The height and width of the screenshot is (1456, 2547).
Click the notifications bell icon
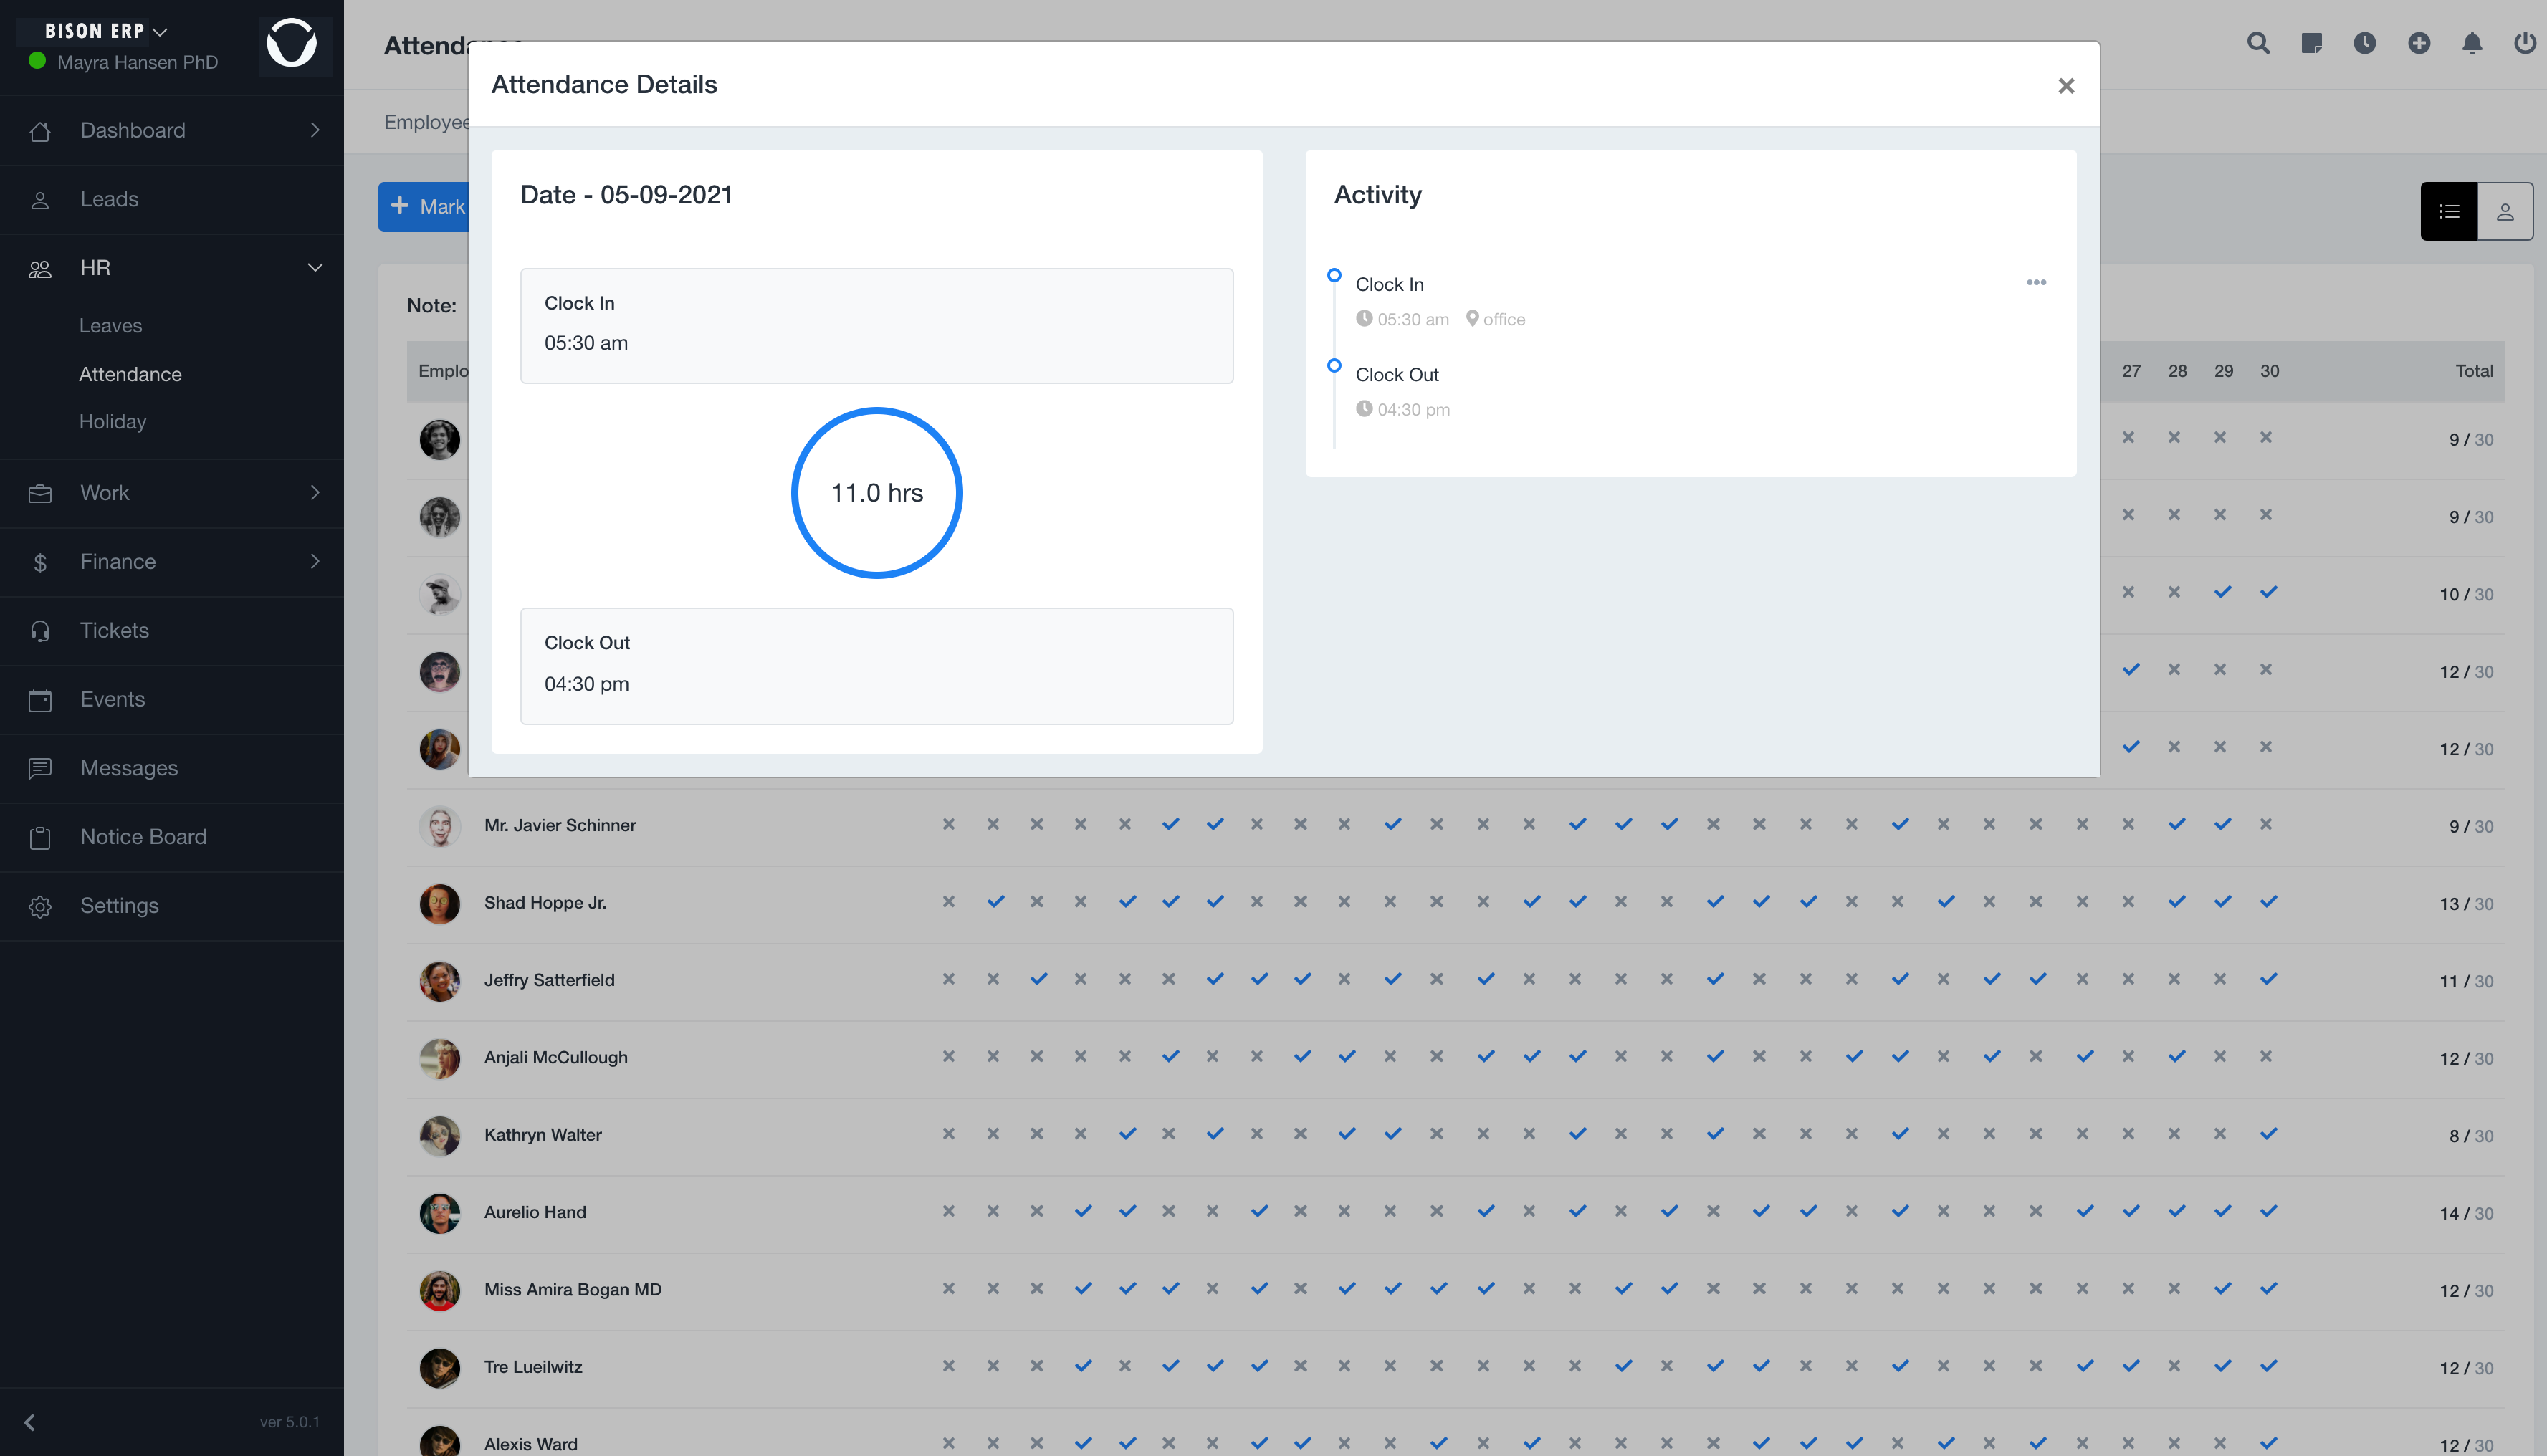click(x=2471, y=44)
